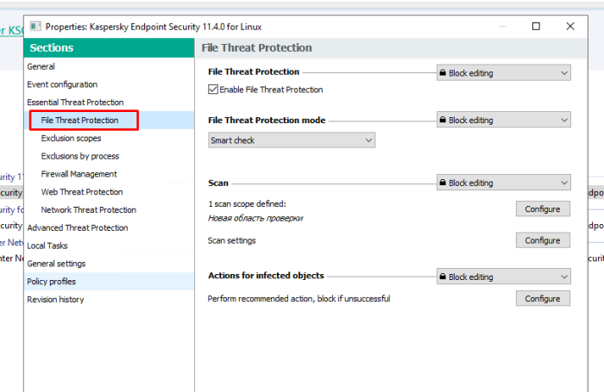Click Configure button for Scan settings
Screen dimensions: 604x392
(543, 240)
